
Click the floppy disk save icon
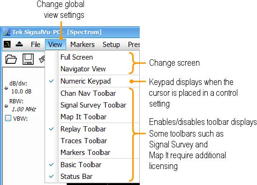point(28,59)
